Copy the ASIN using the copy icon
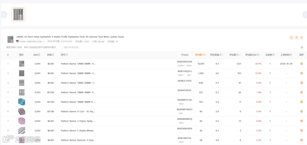 tap(43, 42)
